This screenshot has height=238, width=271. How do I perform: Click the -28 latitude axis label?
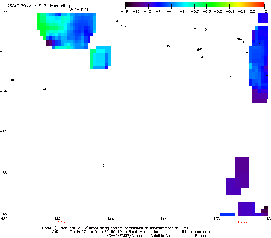3,173
